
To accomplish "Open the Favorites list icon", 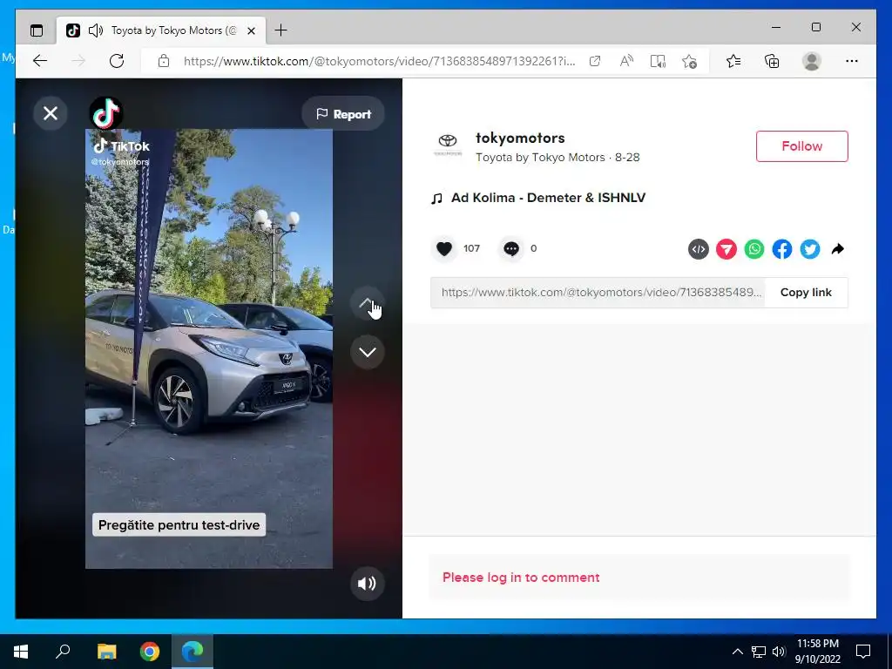I will point(733,61).
